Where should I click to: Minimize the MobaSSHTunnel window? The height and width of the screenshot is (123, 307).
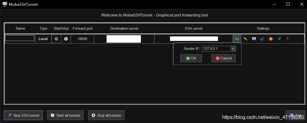[274, 4]
